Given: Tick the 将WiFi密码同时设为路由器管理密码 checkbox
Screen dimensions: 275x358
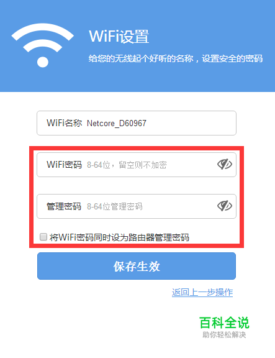Looking at the screenshot, I should (43, 237).
